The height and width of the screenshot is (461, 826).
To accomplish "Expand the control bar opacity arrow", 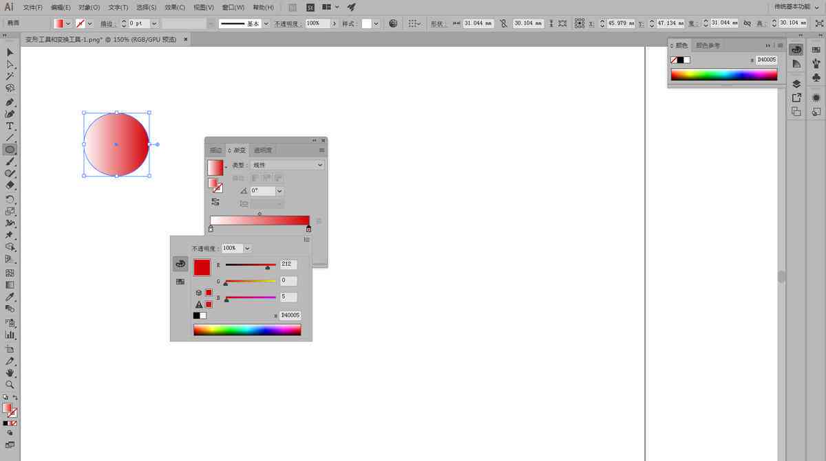I will (x=335, y=23).
